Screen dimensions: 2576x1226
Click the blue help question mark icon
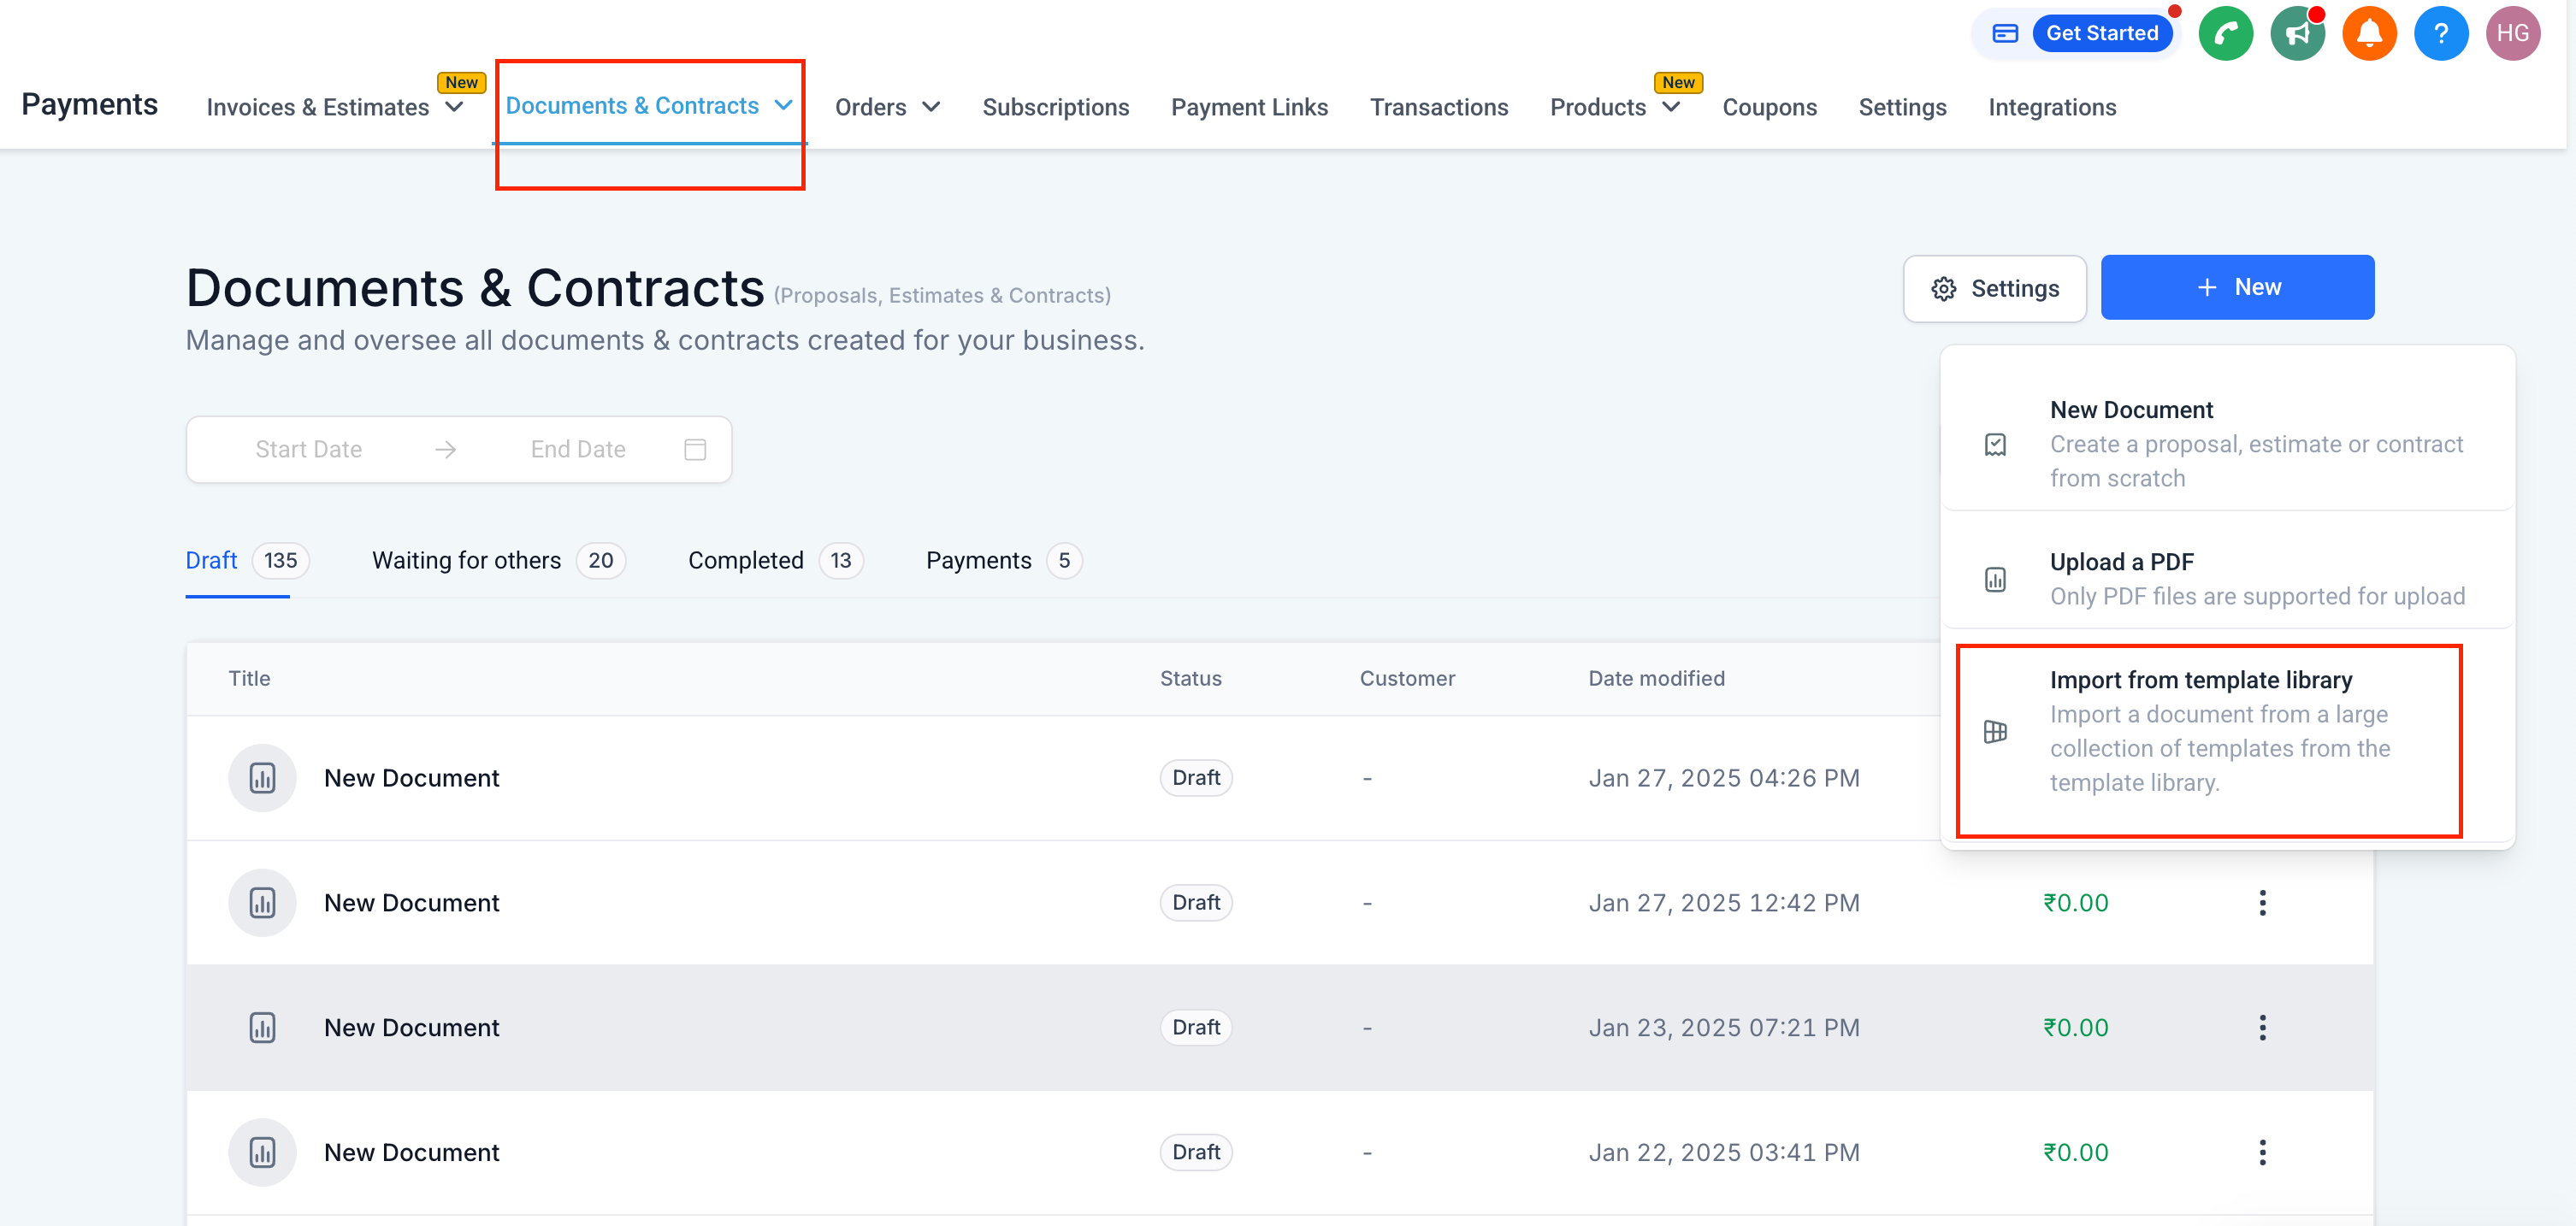pyautogui.click(x=2441, y=34)
